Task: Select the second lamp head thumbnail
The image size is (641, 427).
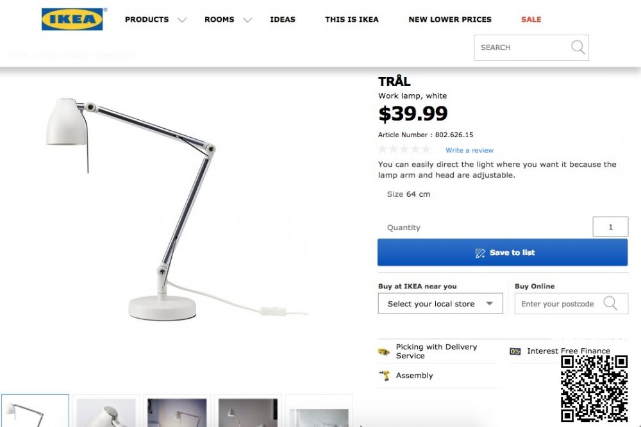Action: click(x=106, y=412)
